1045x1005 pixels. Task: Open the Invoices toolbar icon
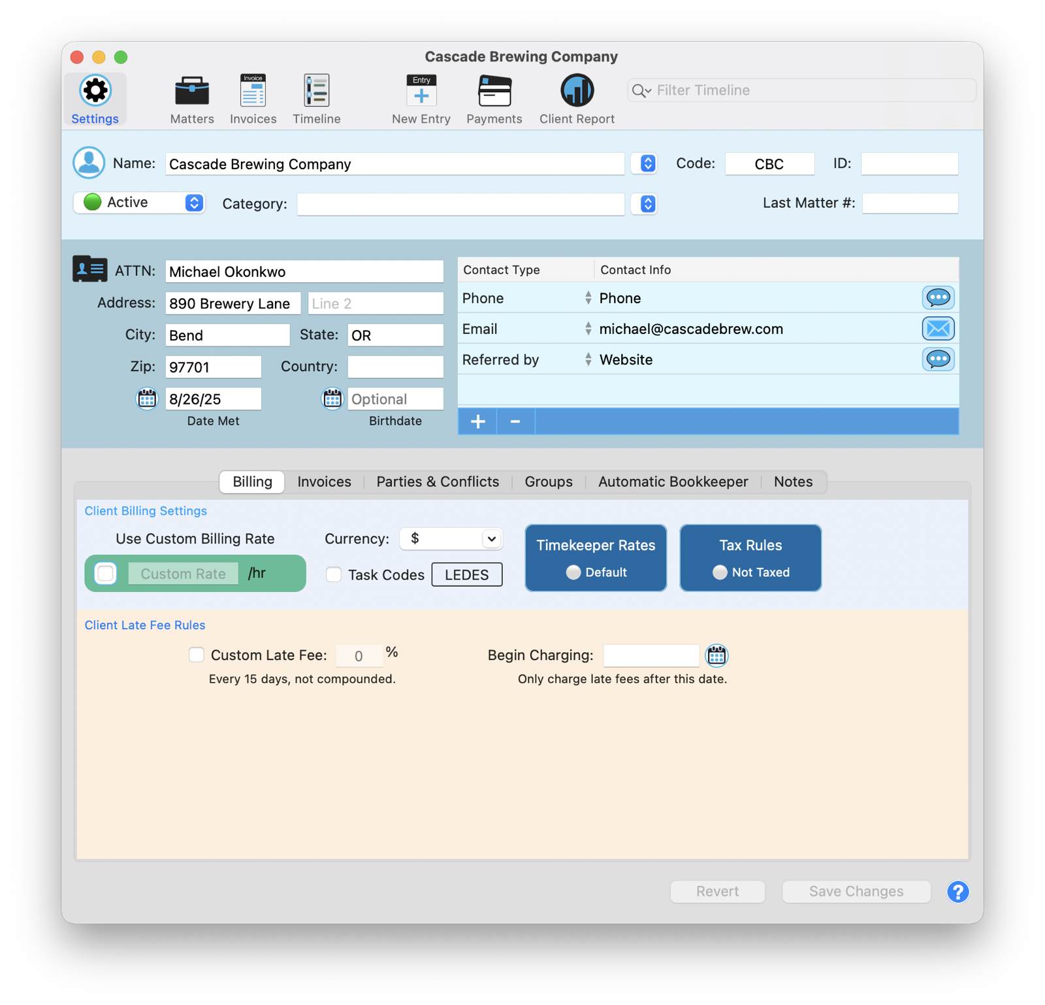pos(253,91)
